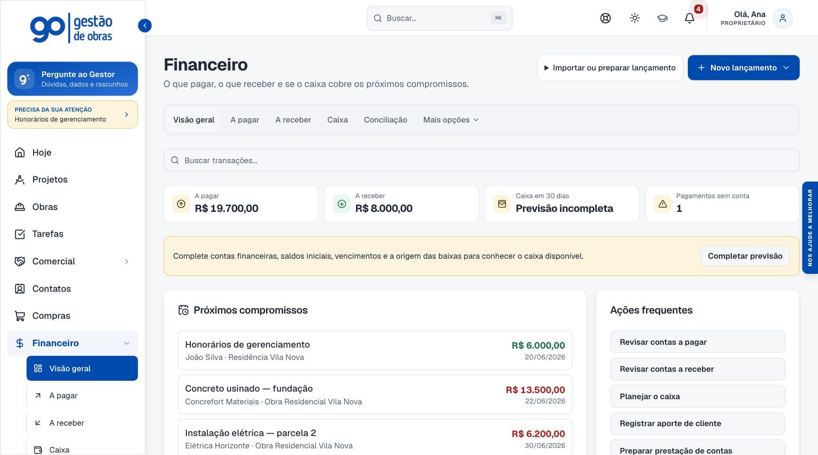Open the help lifebuoy icon
Image resolution: width=818 pixels, height=455 pixels.
click(605, 18)
